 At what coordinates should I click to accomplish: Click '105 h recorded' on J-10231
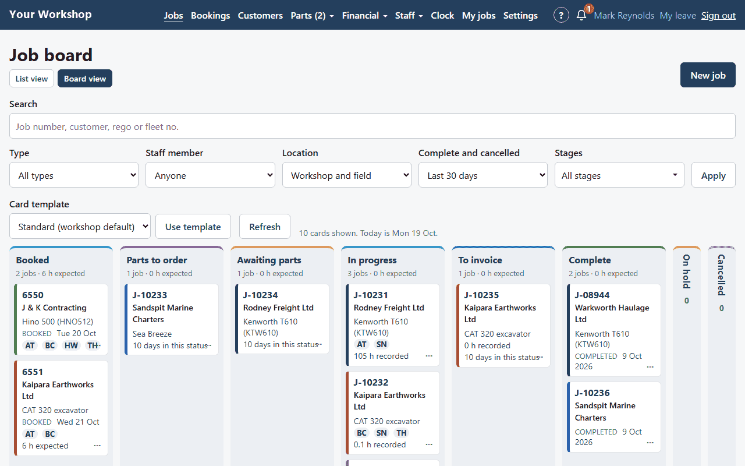381,356
